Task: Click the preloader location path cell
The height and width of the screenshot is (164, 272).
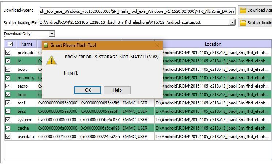Action: [x=217, y=53]
